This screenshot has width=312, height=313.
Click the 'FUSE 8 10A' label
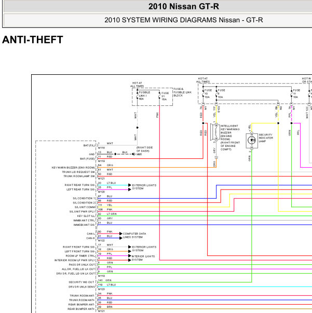pos(221,93)
